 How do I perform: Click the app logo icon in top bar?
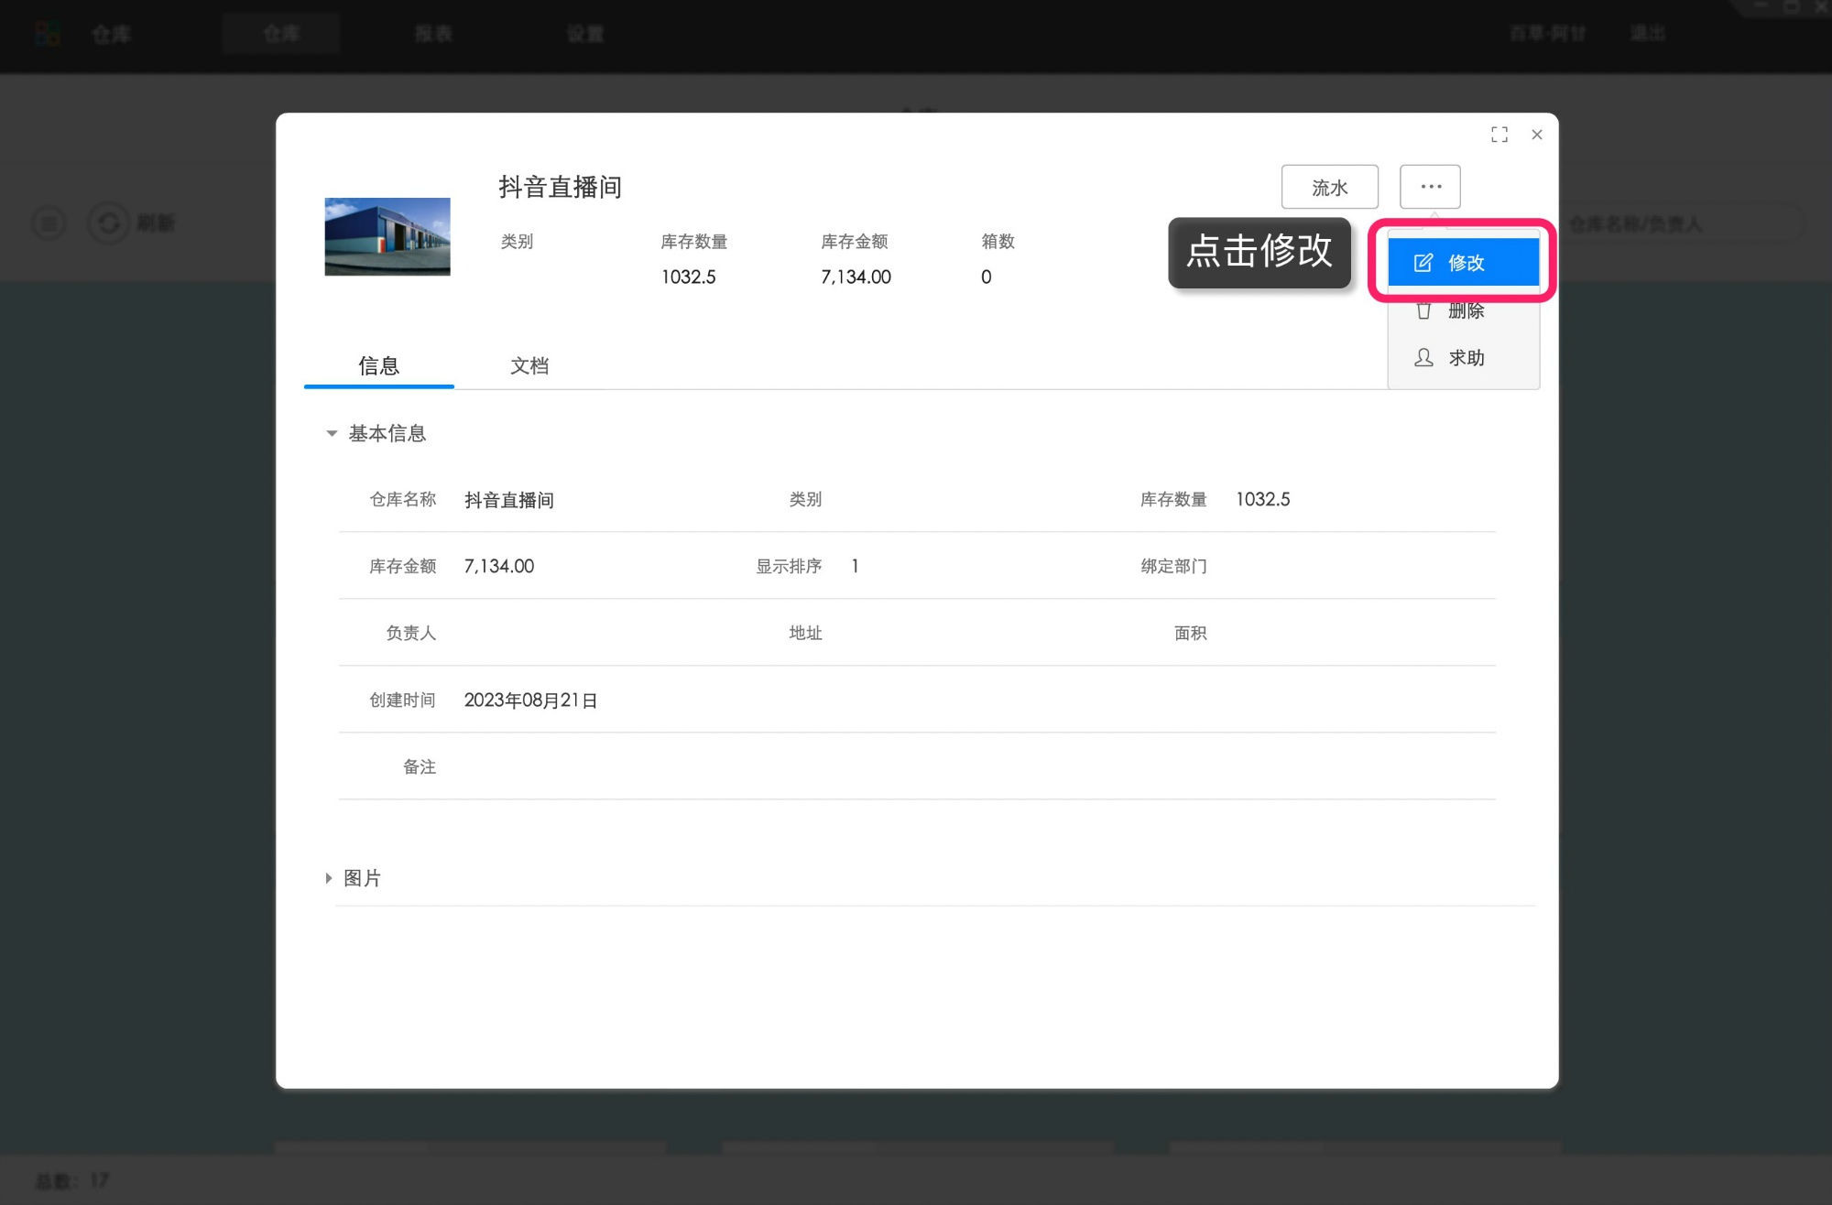click(47, 34)
